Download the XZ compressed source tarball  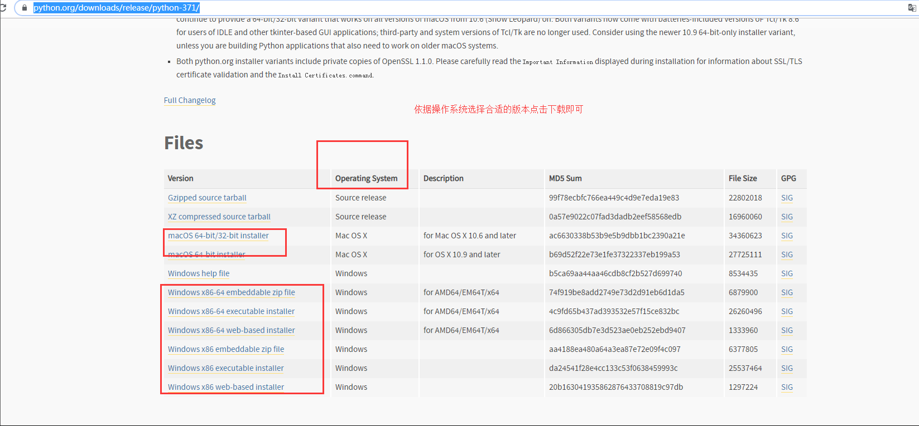(x=219, y=217)
